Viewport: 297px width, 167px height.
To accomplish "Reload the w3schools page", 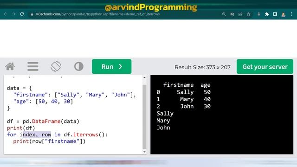I will (22, 14).
